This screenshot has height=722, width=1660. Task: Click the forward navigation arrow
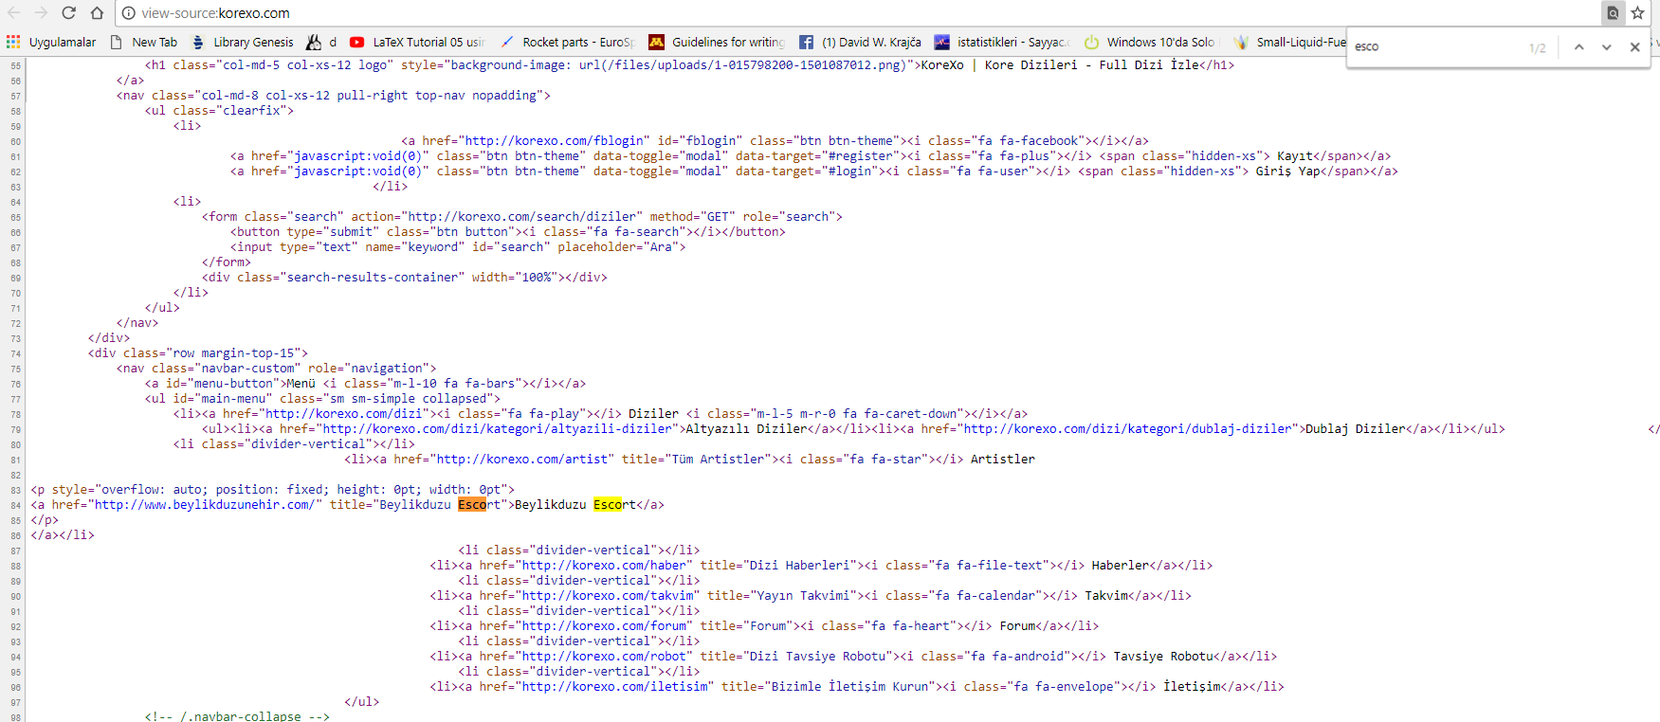click(41, 13)
